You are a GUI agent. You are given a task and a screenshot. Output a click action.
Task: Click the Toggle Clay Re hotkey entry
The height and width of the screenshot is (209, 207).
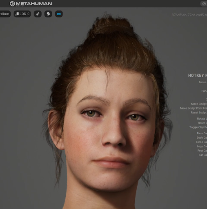point(198,127)
